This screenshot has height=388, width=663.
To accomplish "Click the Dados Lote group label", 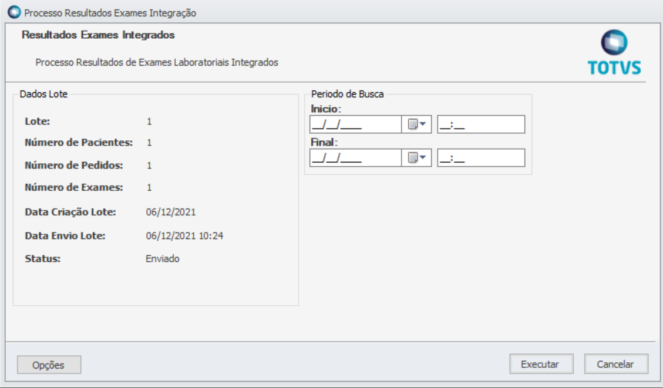I will tap(43, 94).
